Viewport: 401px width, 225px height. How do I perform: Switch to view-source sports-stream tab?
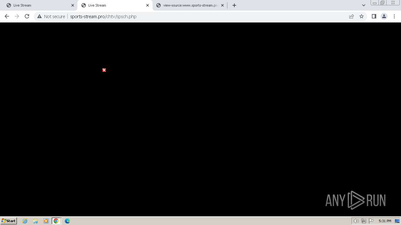pos(190,5)
